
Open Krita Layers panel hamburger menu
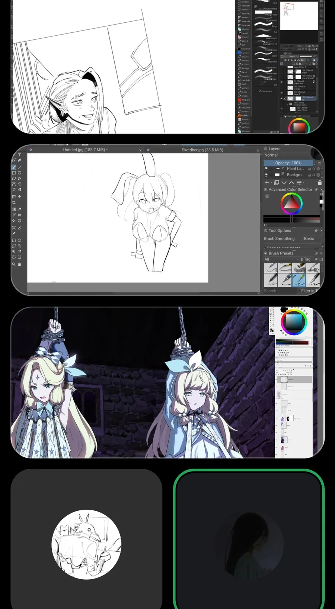319,163
